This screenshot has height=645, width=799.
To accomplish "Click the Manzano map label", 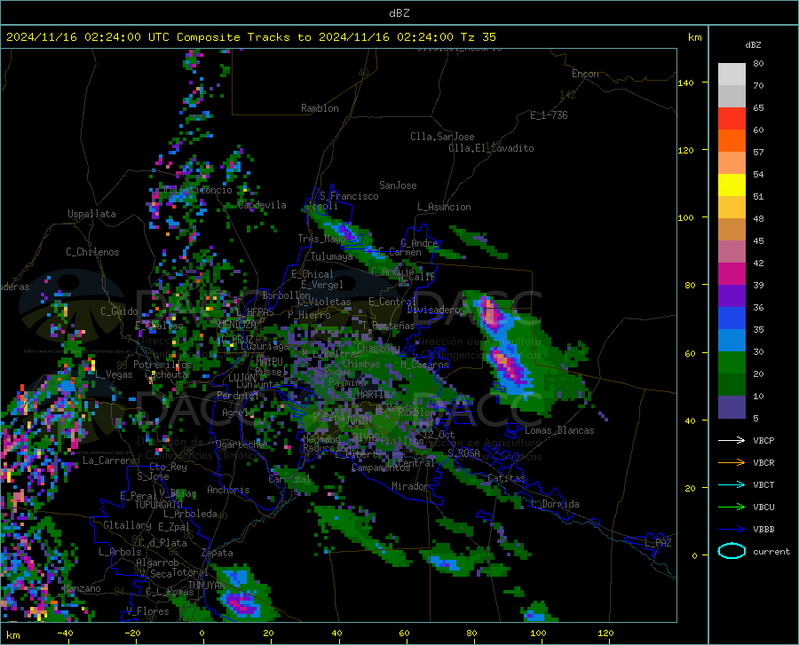I will tap(82, 588).
